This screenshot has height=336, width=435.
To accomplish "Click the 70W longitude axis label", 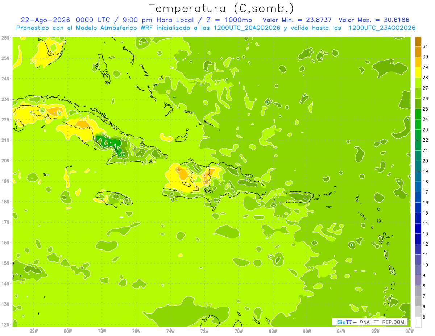I will click(x=239, y=331).
